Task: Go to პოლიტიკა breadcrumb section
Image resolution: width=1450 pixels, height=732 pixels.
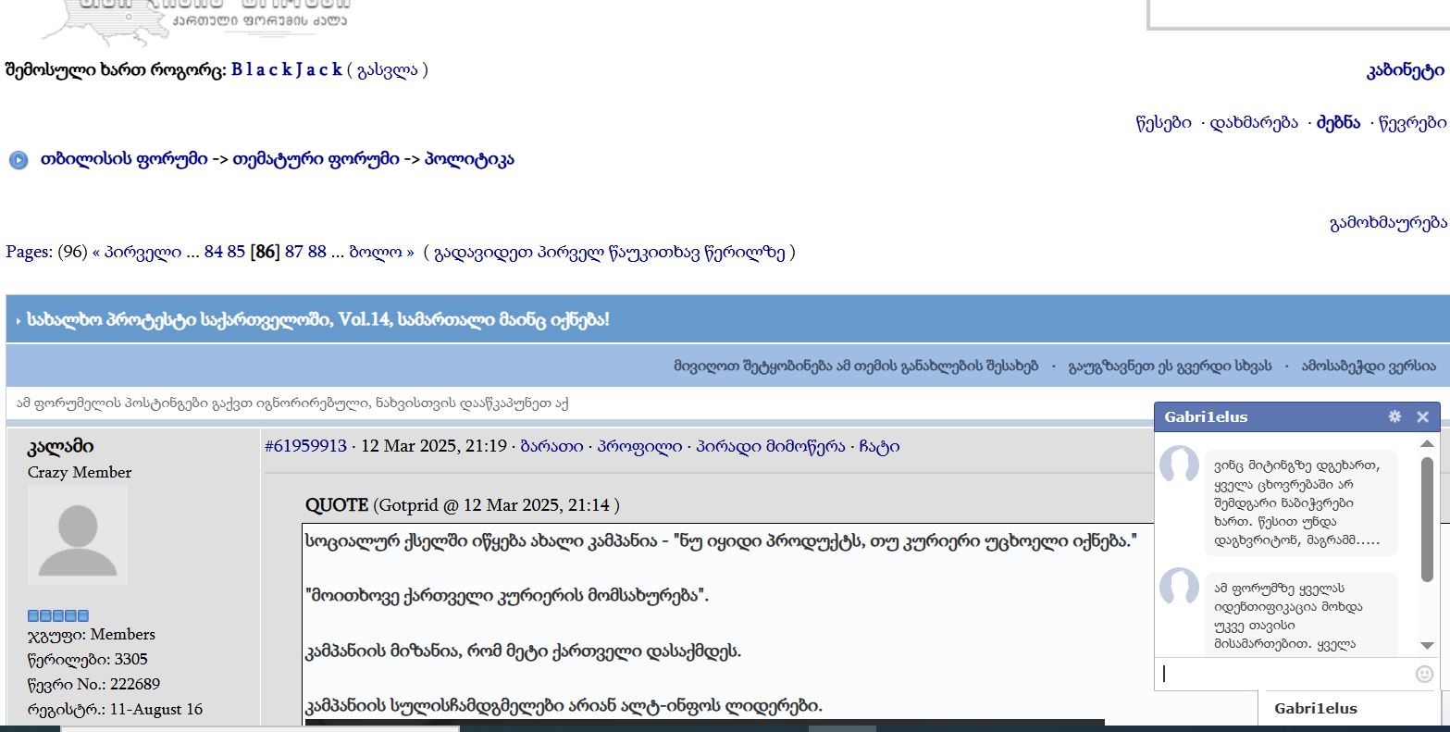Action: [469, 159]
